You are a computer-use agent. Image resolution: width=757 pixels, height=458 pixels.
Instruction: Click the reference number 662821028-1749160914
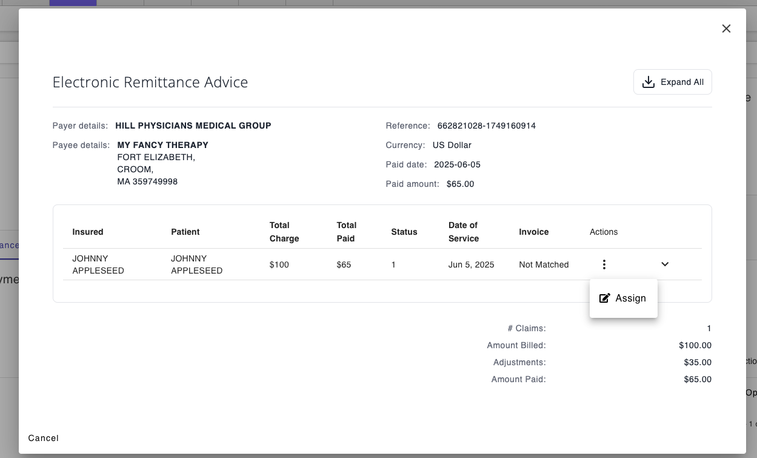486,126
